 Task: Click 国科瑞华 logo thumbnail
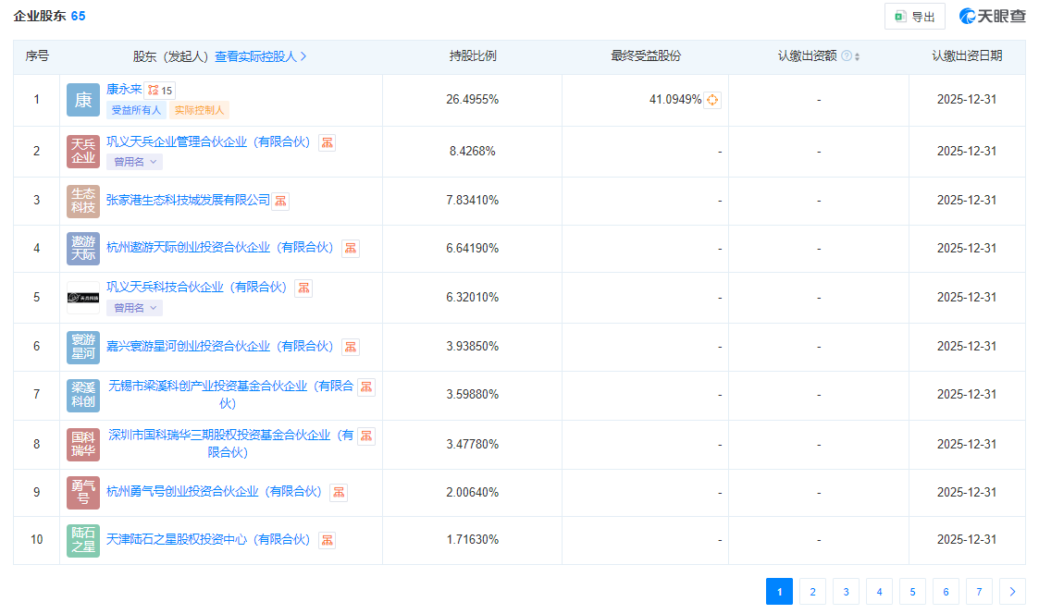click(83, 445)
